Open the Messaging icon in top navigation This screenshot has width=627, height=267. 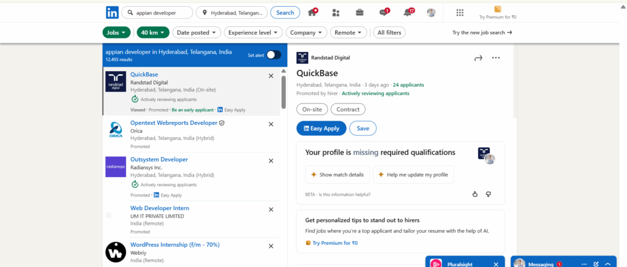tap(383, 12)
